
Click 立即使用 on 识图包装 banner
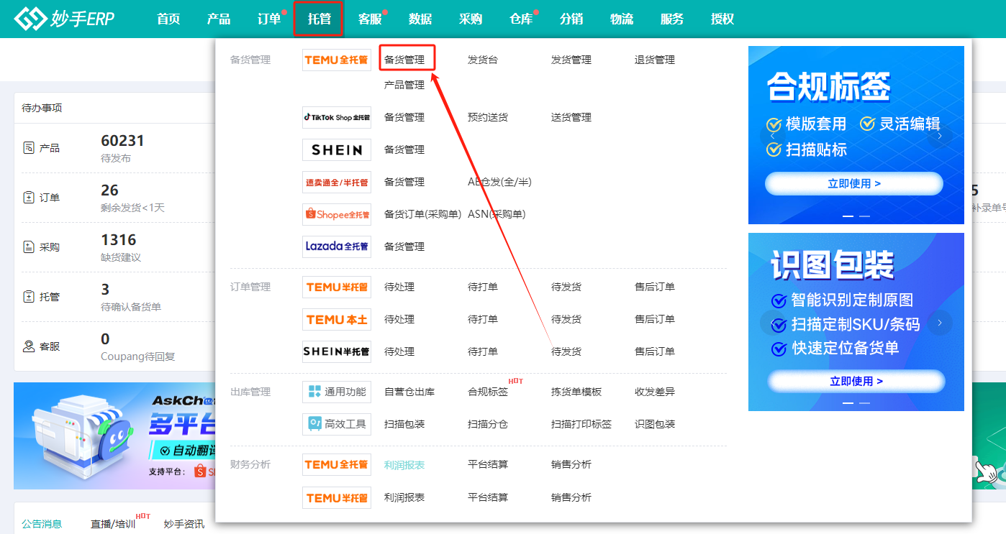(x=856, y=381)
